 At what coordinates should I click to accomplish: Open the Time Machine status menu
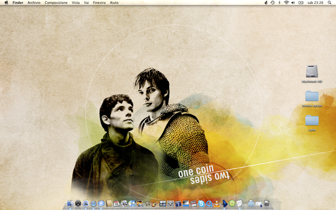pyautogui.click(x=273, y=3)
